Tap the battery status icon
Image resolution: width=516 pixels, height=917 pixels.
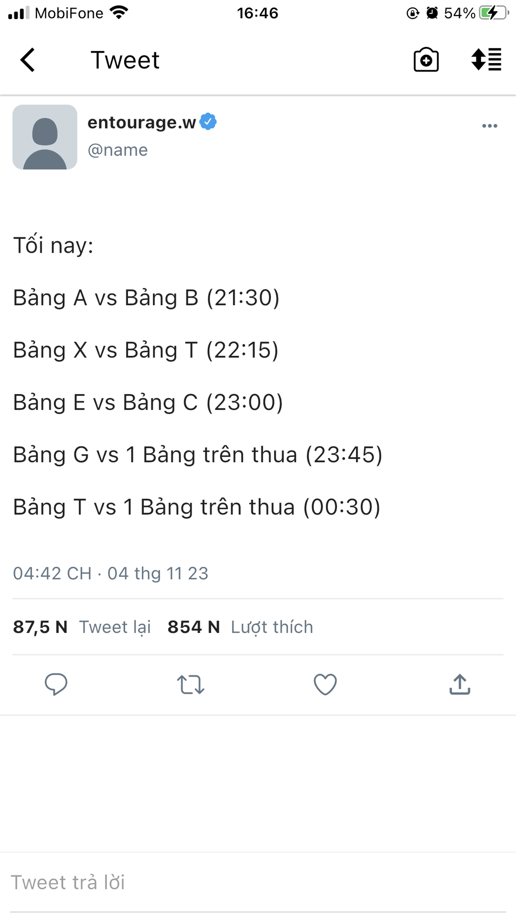tap(493, 13)
